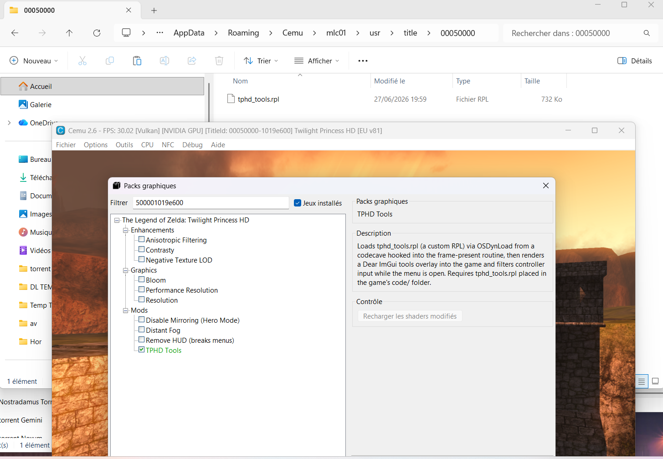
Task: Click Recharger les shaders modifiés button
Action: pos(410,316)
